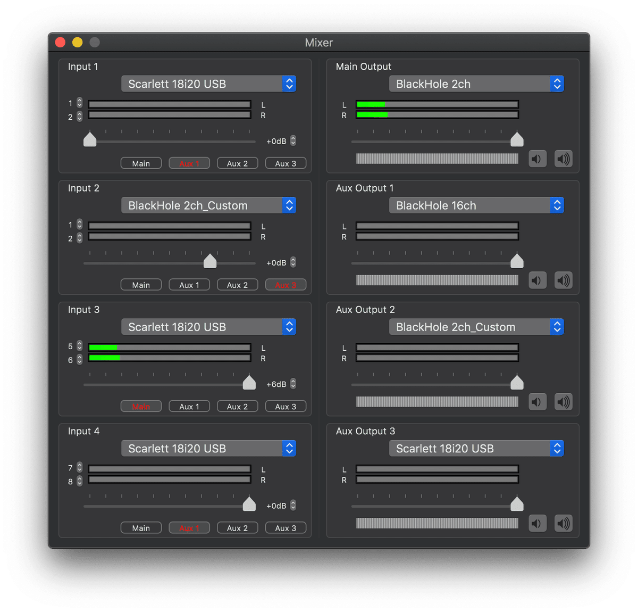638x612 pixels.
Task: Enable Main routing on Input 4
Action: [141, 528]
